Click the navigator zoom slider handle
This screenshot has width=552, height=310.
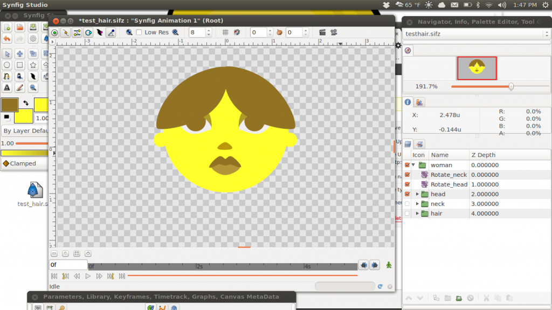511,86
